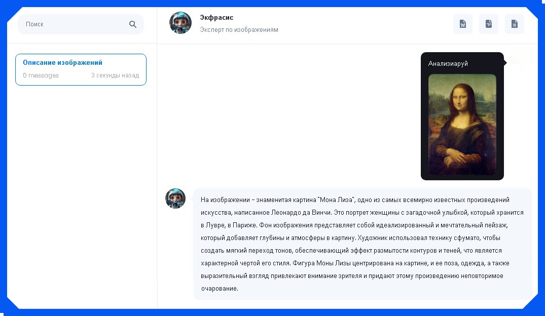Export the chat as a plain text file
Image resolution: width=545 pixels, height=316 pixels.
515,24
